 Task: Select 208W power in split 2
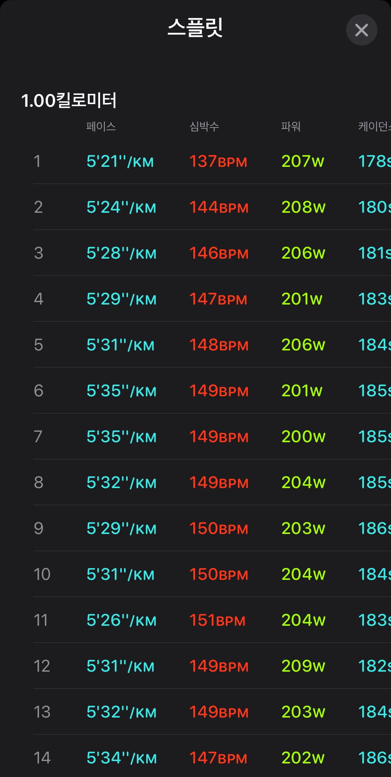tap(303, 207)
